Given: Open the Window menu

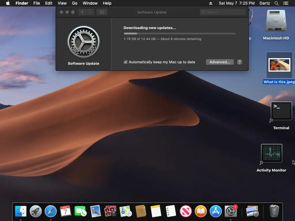Looking at the screenshot, I should tap(90, 3).
